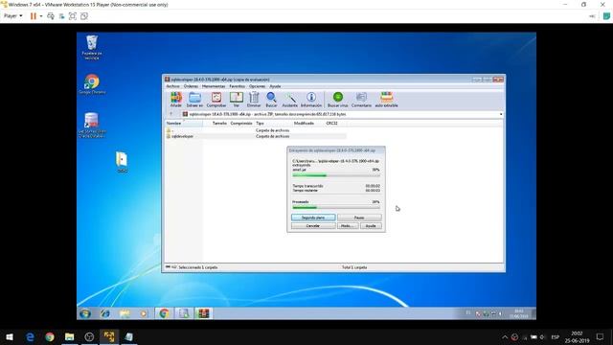This screenshot has height=345, width=613.
Task: Select the parent folder '..' row
Action: pos(256,130)
